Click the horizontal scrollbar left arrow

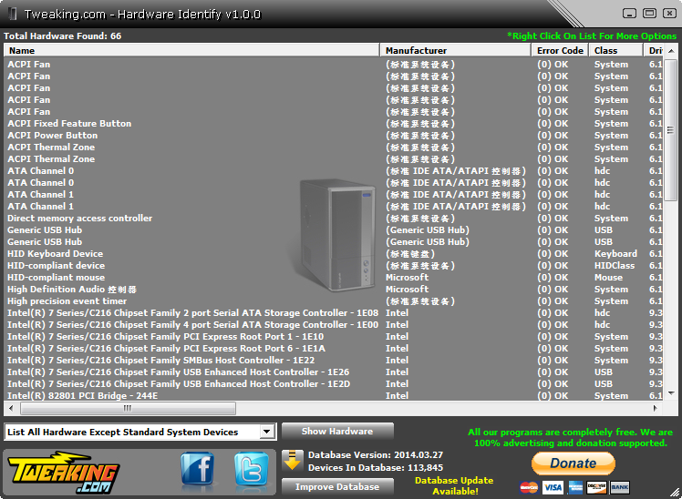tap(11, 408)
